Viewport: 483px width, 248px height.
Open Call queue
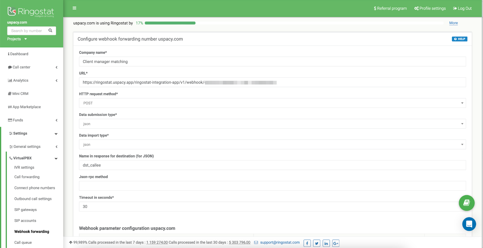(23, 243)
